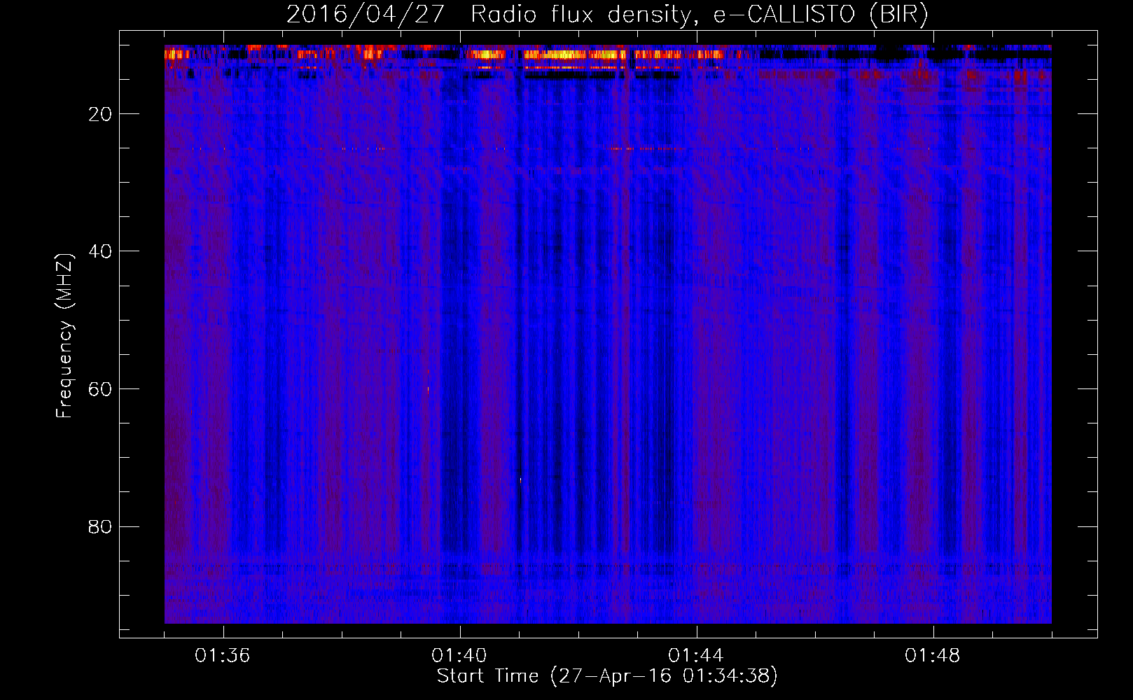Click the 01:40 time tick label
This screenshot has width=1133, height=700.
click(x=459, y=656)
